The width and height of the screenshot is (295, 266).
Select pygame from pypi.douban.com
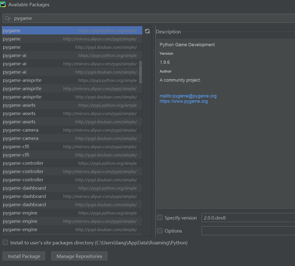[72, 47]
